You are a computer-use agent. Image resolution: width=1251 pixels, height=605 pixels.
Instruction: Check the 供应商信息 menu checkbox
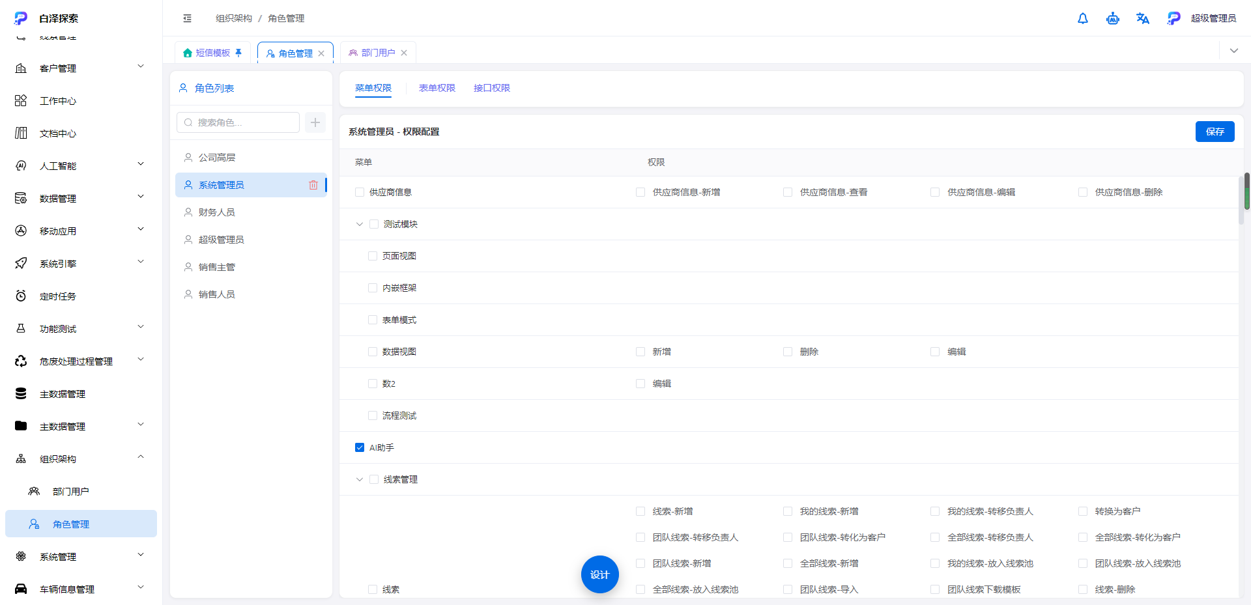pos(360,192)
